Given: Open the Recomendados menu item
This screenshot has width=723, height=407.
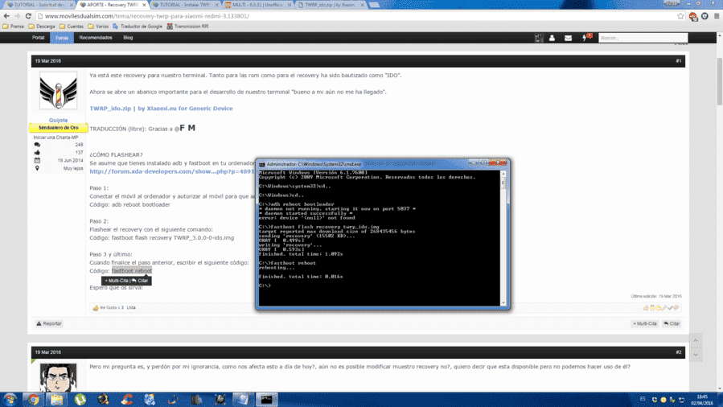Looking at the screenshot, I should pos(96,38).
